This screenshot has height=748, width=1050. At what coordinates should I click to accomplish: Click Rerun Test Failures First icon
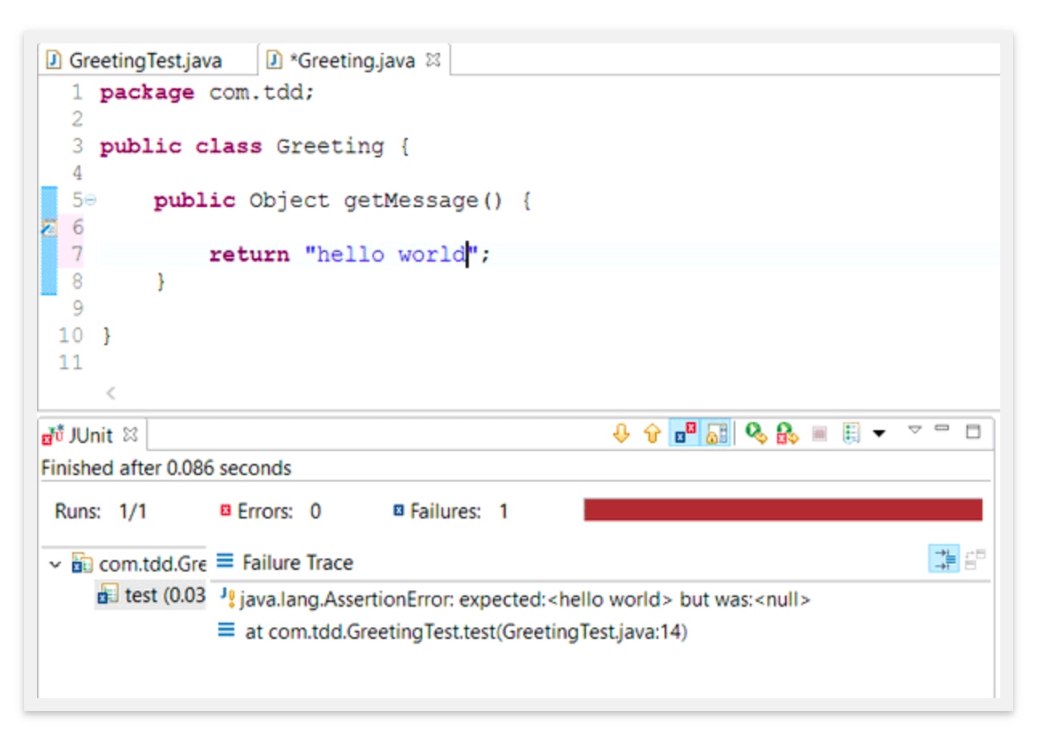pos(787,433)
